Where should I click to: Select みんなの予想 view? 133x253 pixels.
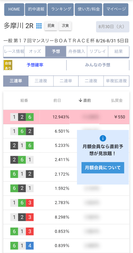coord(98,65)
